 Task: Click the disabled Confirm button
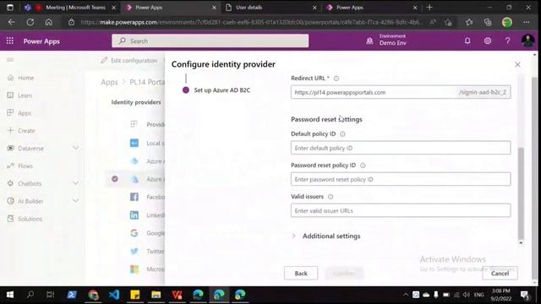(344, 274)
